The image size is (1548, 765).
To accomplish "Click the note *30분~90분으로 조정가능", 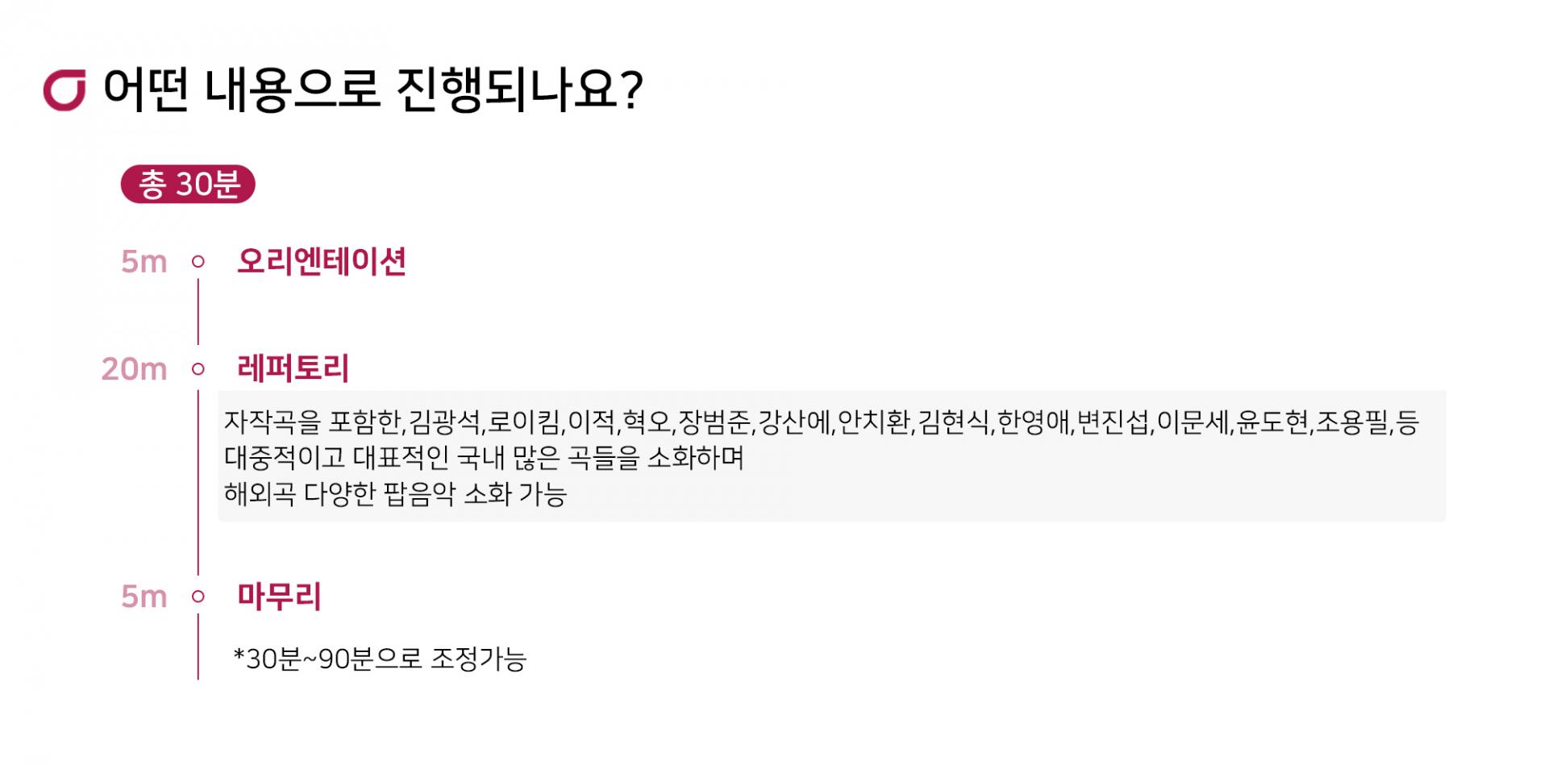I will (380, 659).
